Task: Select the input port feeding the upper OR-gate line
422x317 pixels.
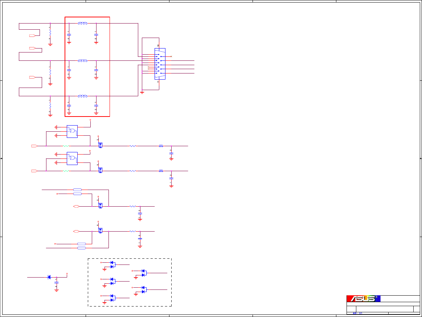Action: point(34,146)
